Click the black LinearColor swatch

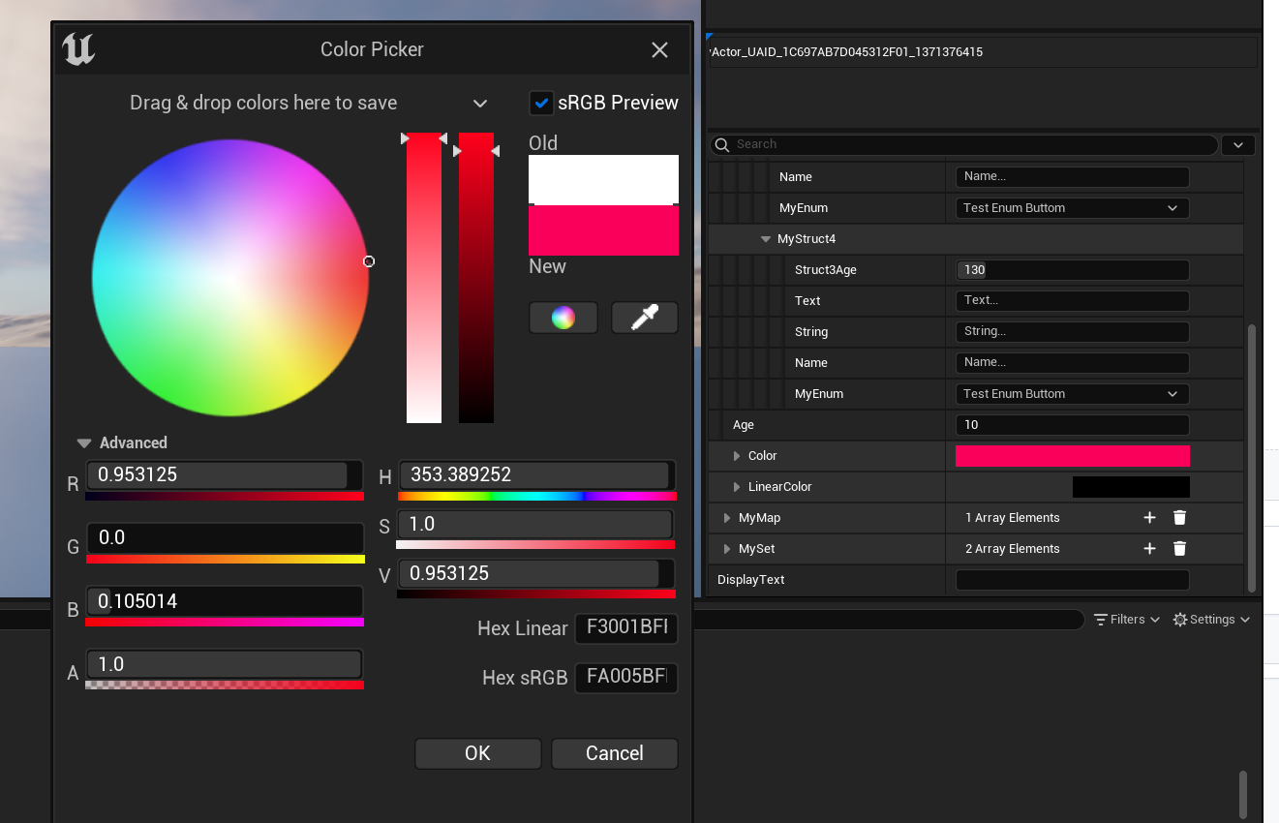pos(1131,487)
